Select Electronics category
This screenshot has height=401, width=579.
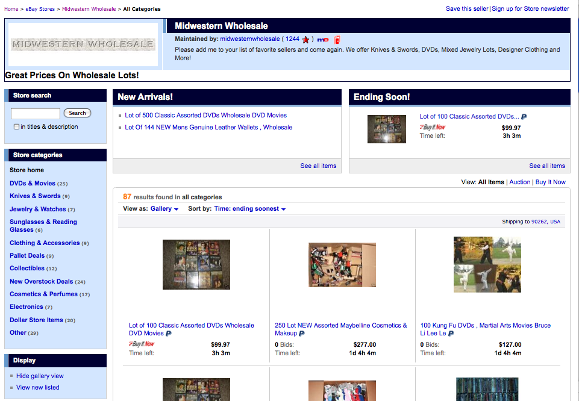point(27,306)
